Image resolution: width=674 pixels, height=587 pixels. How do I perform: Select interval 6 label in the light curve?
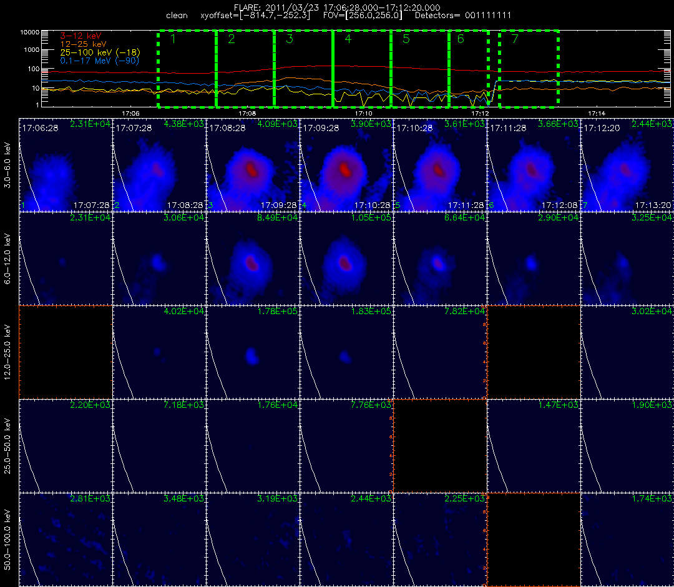pos(461,39)
